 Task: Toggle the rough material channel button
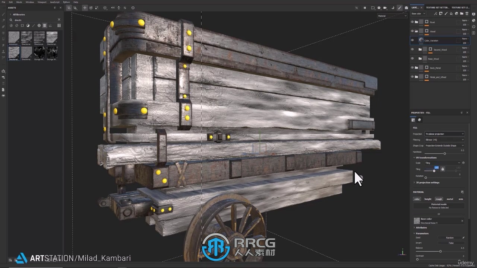click(x=439, y=199)
